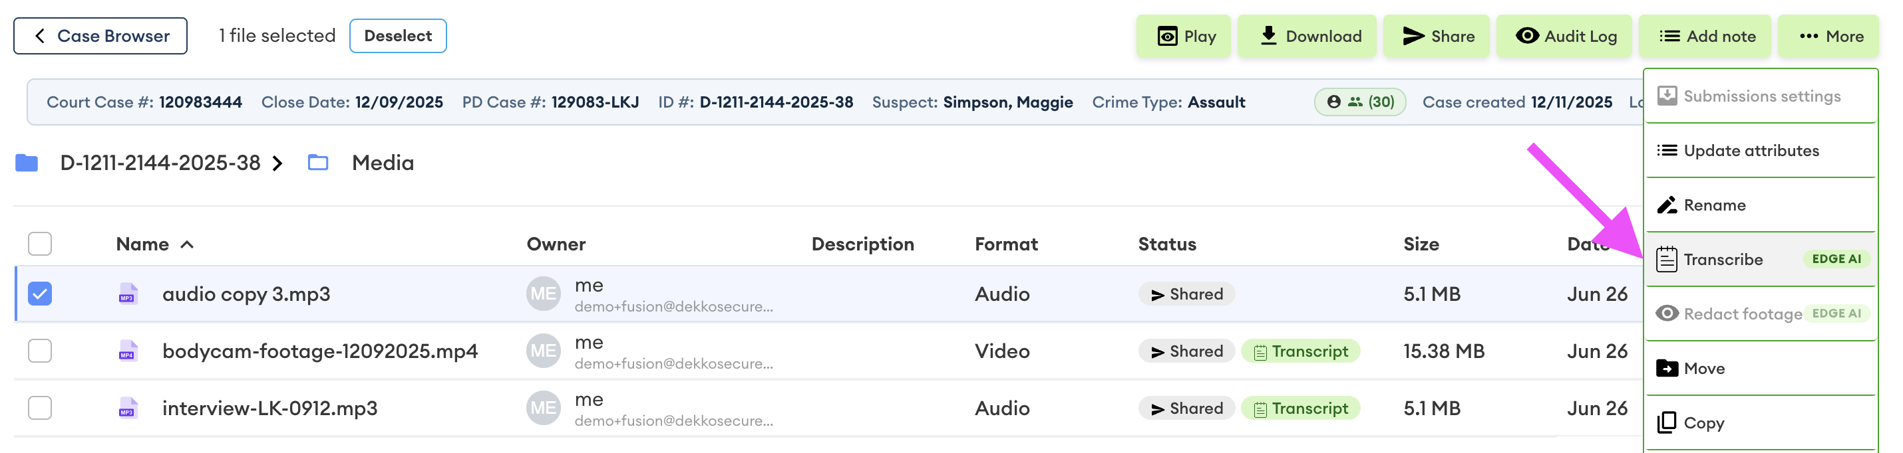Screen dimensions: 1903x453
Task: Click the Transcribe notepad icon
Action: [x=1667, y=260]
